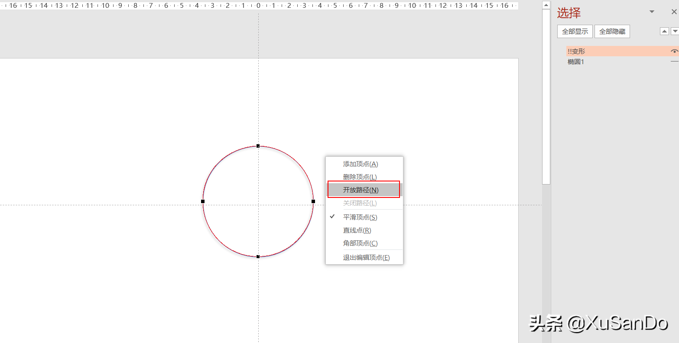This screenshot has width=679, height=343.
Task: Move selected object up with the up arrow
Action: pyautogui.click(x=664, y=31)
